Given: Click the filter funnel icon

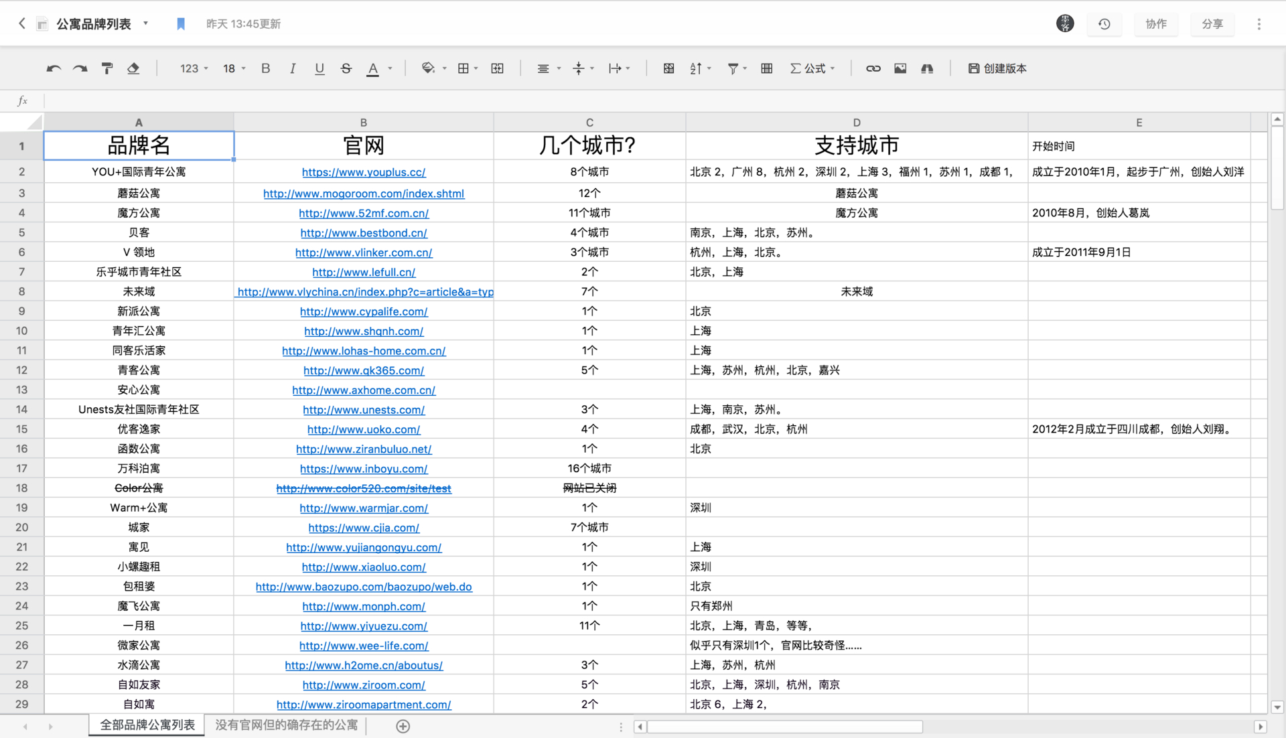Looking at the screenshot, I should coord(733,68).
